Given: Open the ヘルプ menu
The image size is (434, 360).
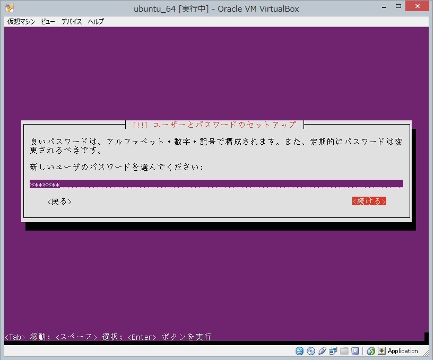Looking at the screenshot, I should (x=96, y=21).
